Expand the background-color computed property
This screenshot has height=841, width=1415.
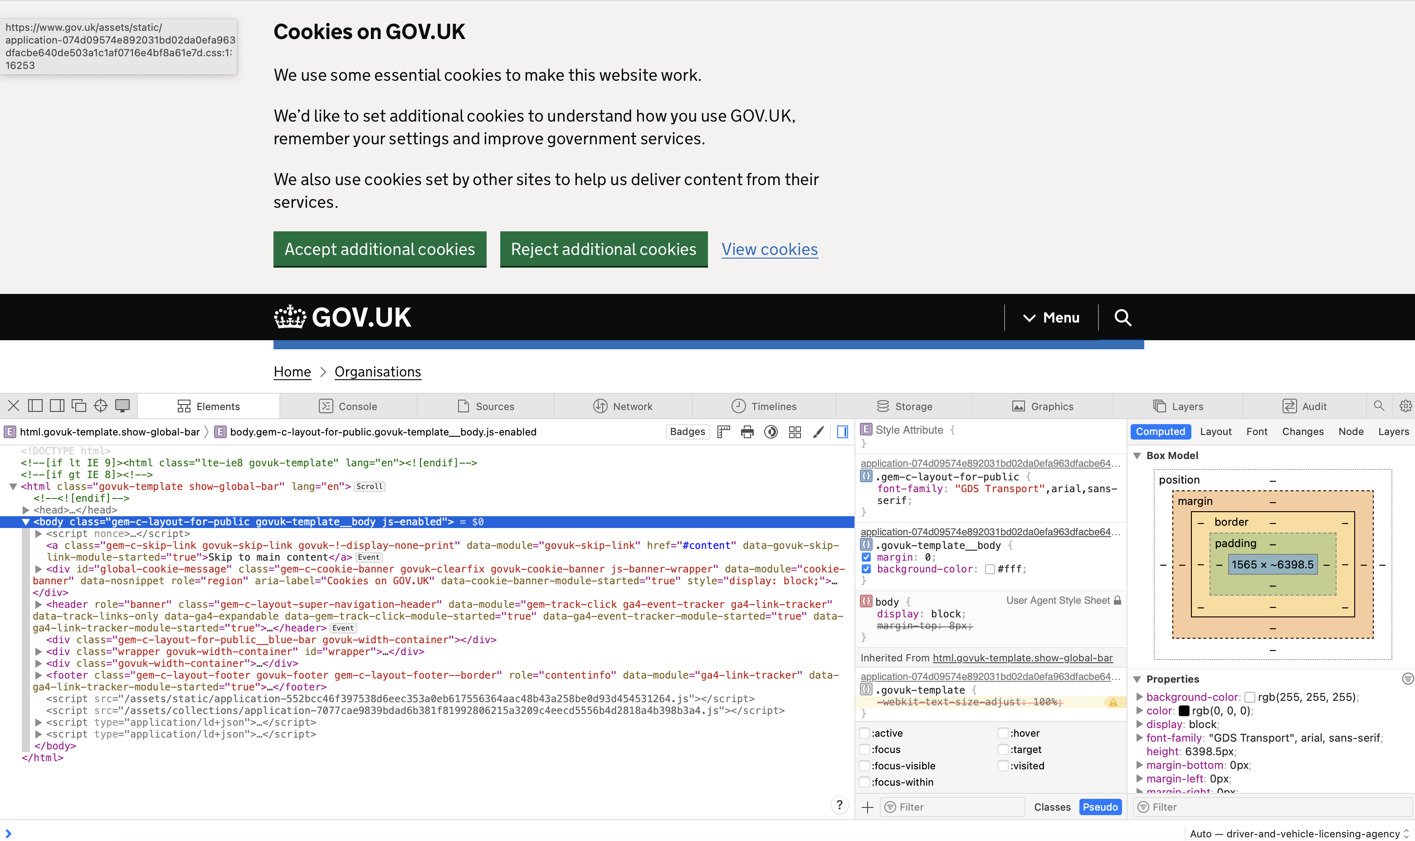click(1139, 697)
